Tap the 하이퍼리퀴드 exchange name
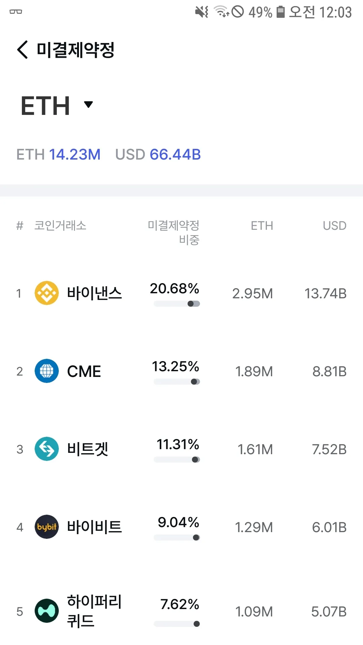Image resolution: width=363 pixels, height=645 pixels. 94,611
